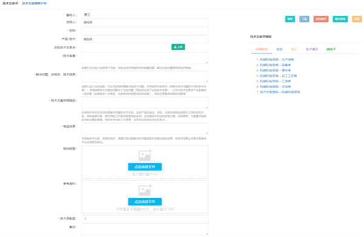Viewport: 364px width, 237px height.
Task: Focus the 名称 text field
Action: tap(144, 31)
